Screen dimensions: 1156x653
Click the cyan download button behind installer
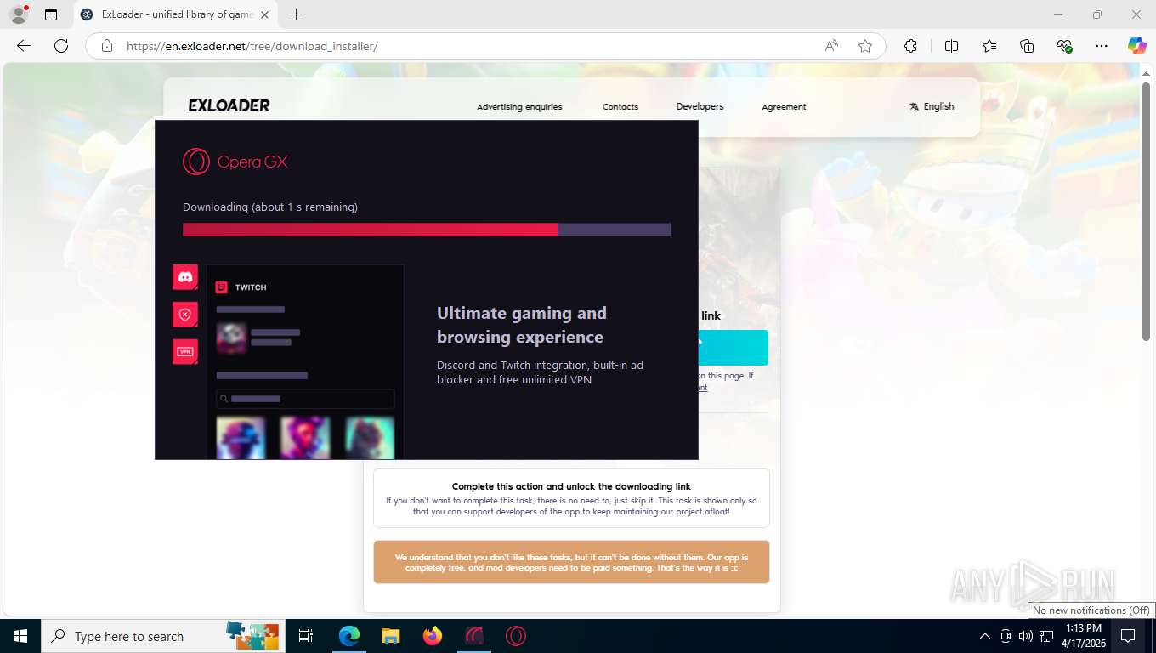tap(733, 348)
